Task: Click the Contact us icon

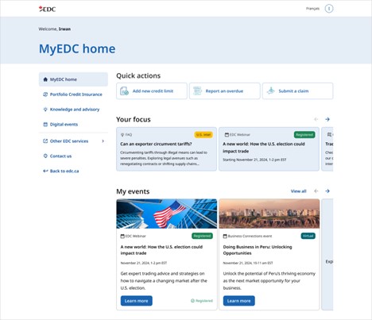Action: pos(45,156)
